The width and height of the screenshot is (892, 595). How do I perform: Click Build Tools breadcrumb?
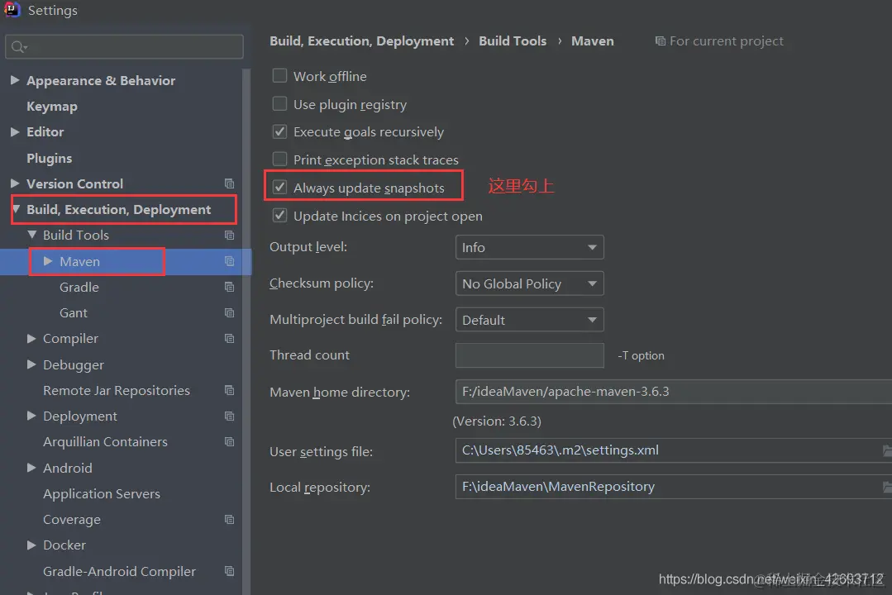(x=513, y=41)
